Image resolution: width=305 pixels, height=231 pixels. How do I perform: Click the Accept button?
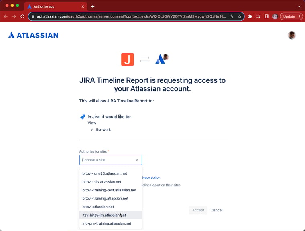(198, 210)
